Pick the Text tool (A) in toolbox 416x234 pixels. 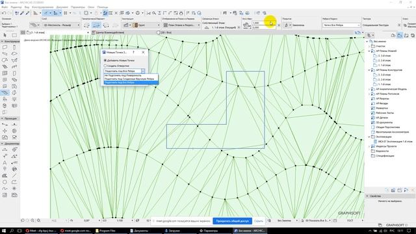(x=5, y=162)
